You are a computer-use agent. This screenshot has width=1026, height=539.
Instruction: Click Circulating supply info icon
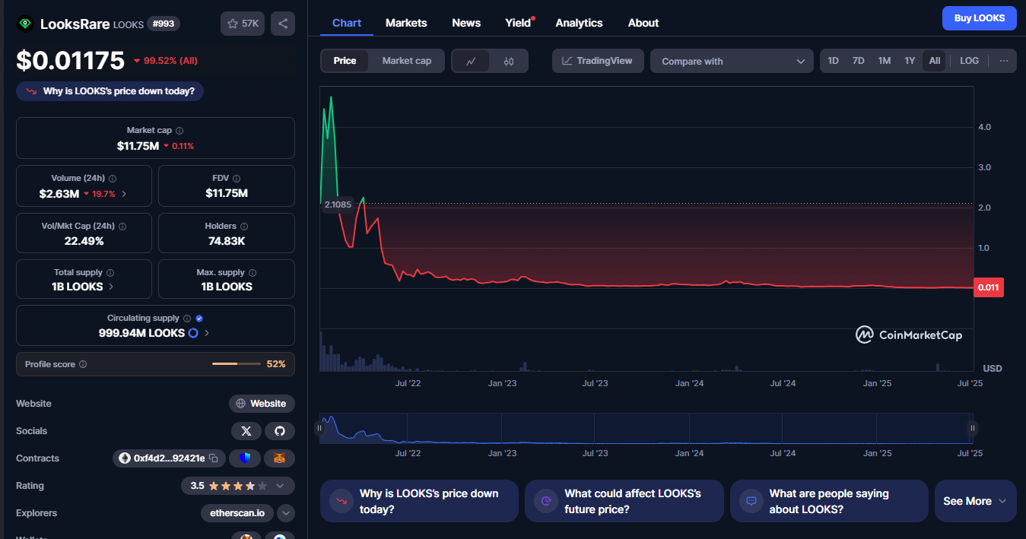pos(187,319)
